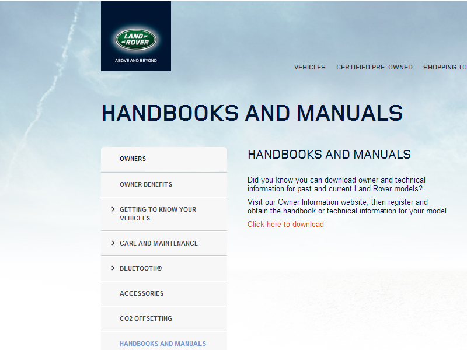This screenshot has height=350, width=467.
Task: Select Owner Benefits in the sidebar
Action: point(164,184)
